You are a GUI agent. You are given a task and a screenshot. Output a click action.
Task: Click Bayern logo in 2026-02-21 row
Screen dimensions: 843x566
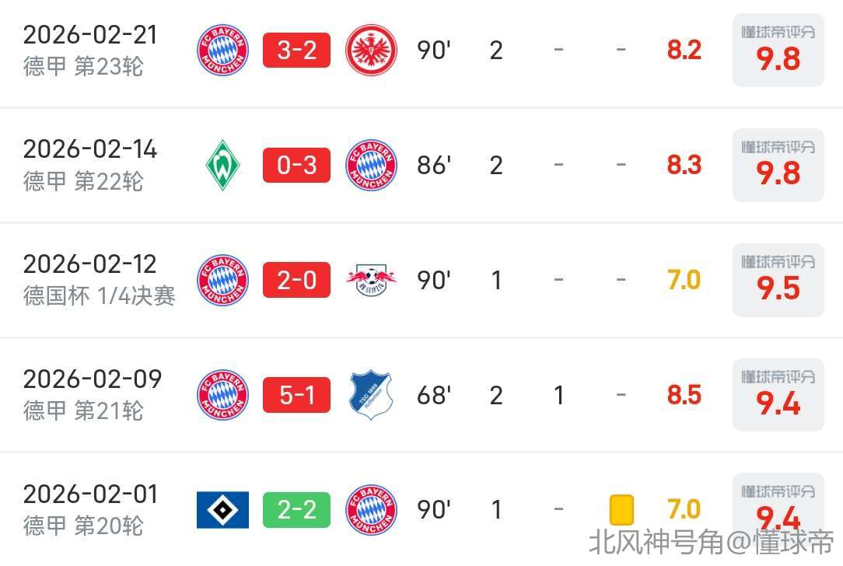click(x=222, y=51)
